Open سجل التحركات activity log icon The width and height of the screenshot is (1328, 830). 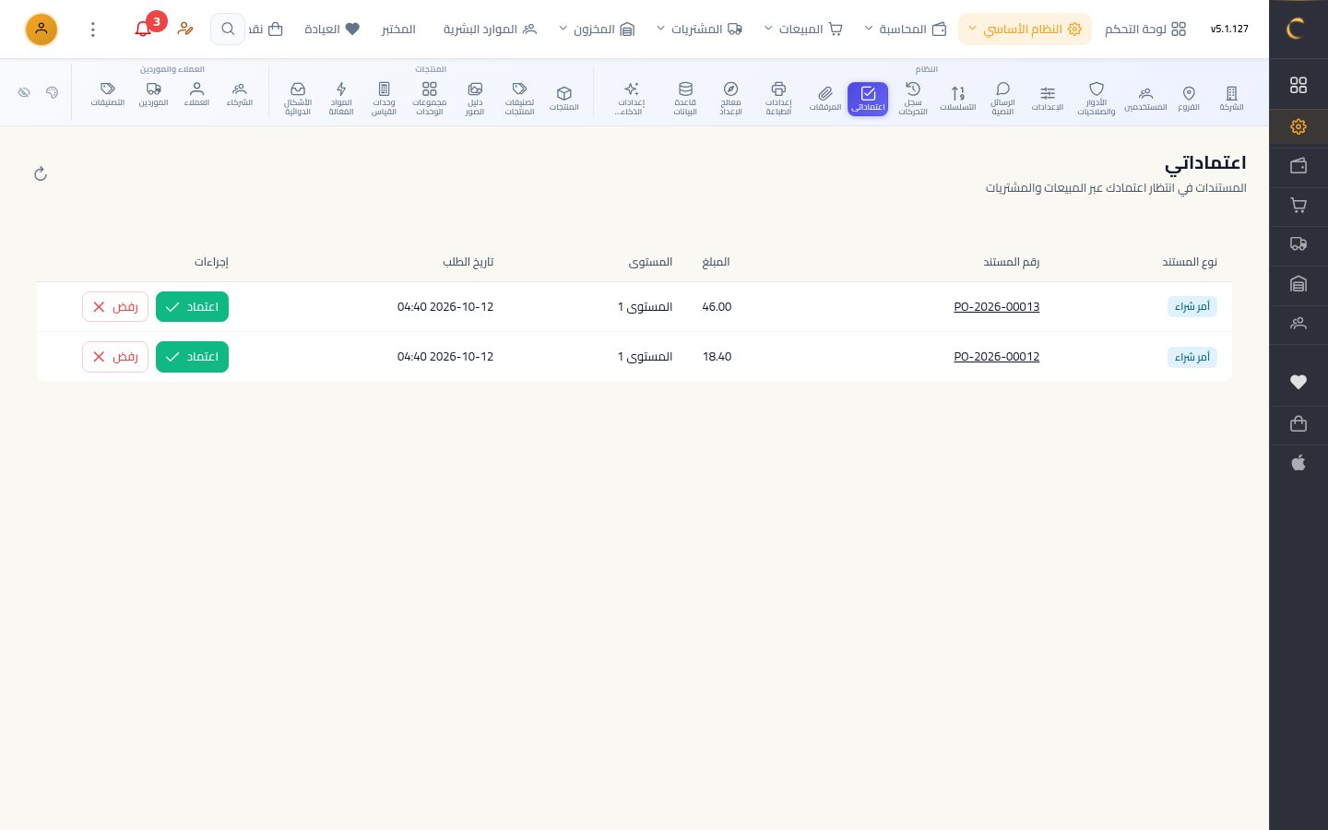913,98
